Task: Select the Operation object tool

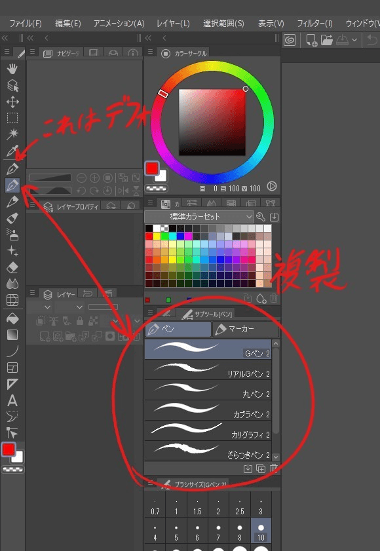Action: point(12,85)
